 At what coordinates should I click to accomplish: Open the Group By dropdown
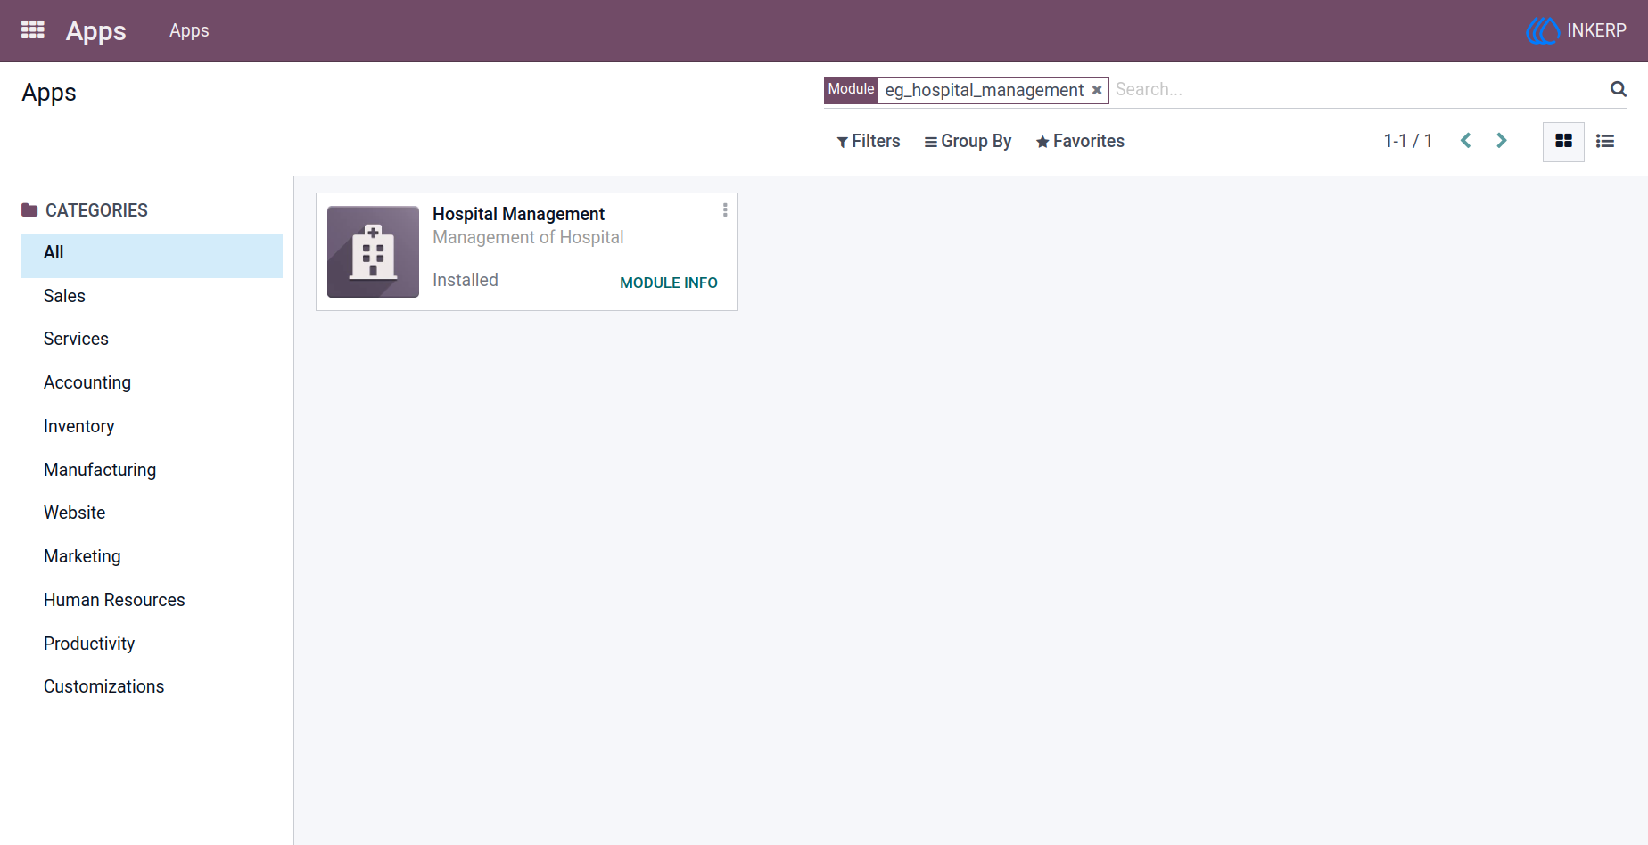click(968, 141)
